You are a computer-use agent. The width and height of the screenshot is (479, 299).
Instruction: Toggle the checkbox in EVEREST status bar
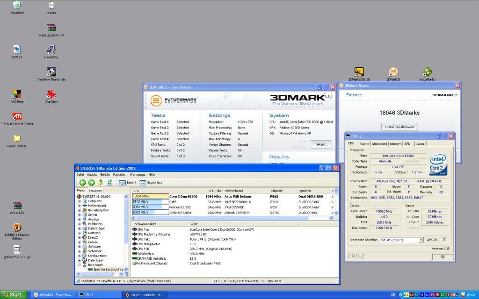pos(78,281)
